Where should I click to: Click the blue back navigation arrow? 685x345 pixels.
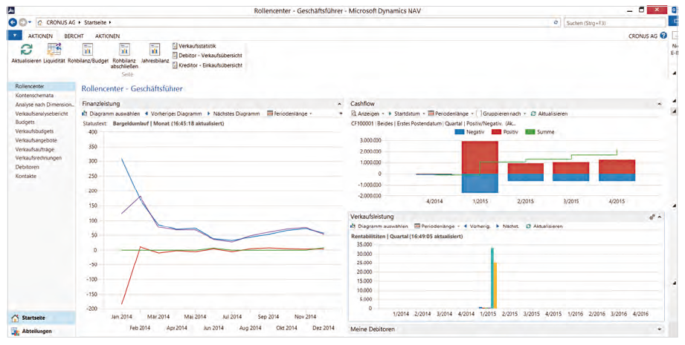coord(13,23)
